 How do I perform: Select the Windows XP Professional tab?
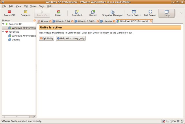(x=134, y=21)
